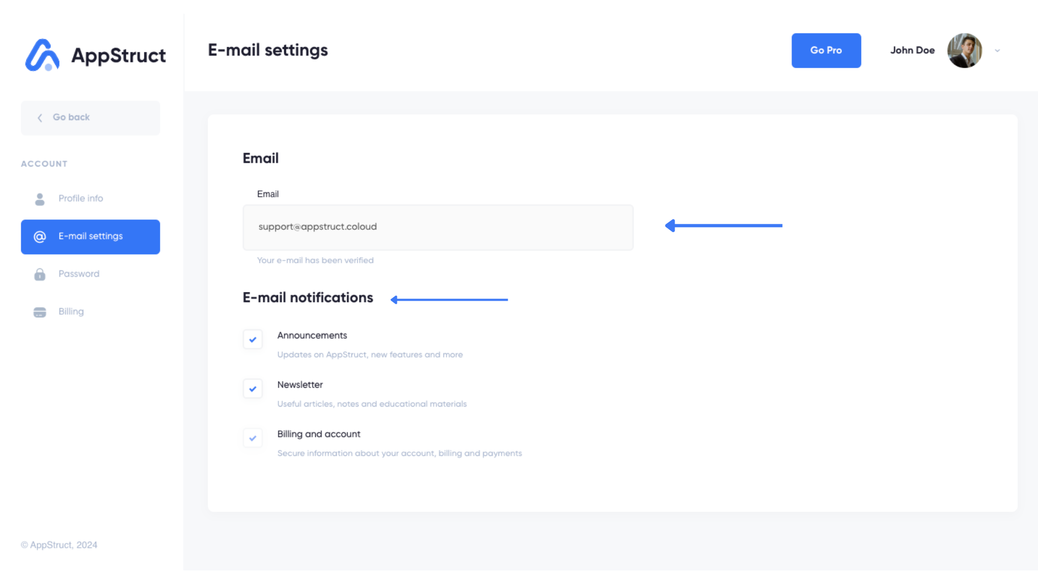Click the Go Pro button
Viewport: 1038px width, 584px height.
826,50
